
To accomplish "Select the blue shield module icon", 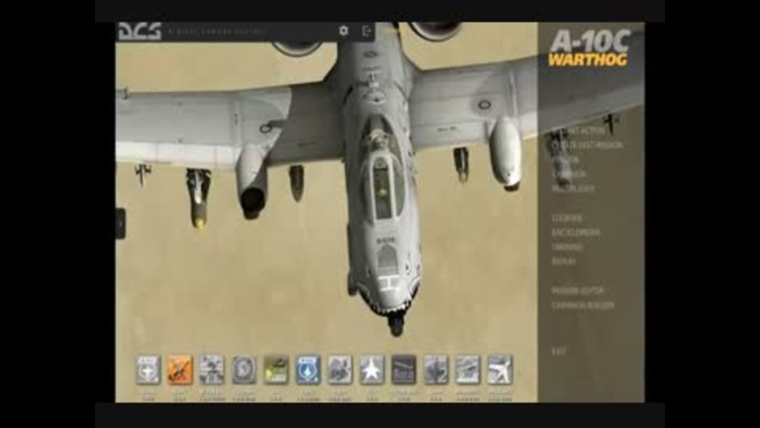I will click(x=308, y=370).
